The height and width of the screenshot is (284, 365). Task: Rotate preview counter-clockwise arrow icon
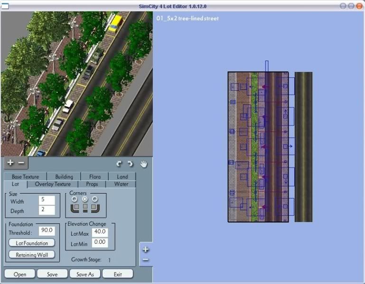click(x=119, y=164)
